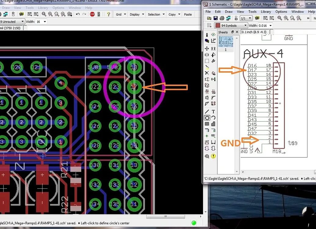Image resolution: width=316 pixels, height=229 pixels.
Task: Open the CAM processor in Schematic toolbar
Action: (x=228, y=18)
